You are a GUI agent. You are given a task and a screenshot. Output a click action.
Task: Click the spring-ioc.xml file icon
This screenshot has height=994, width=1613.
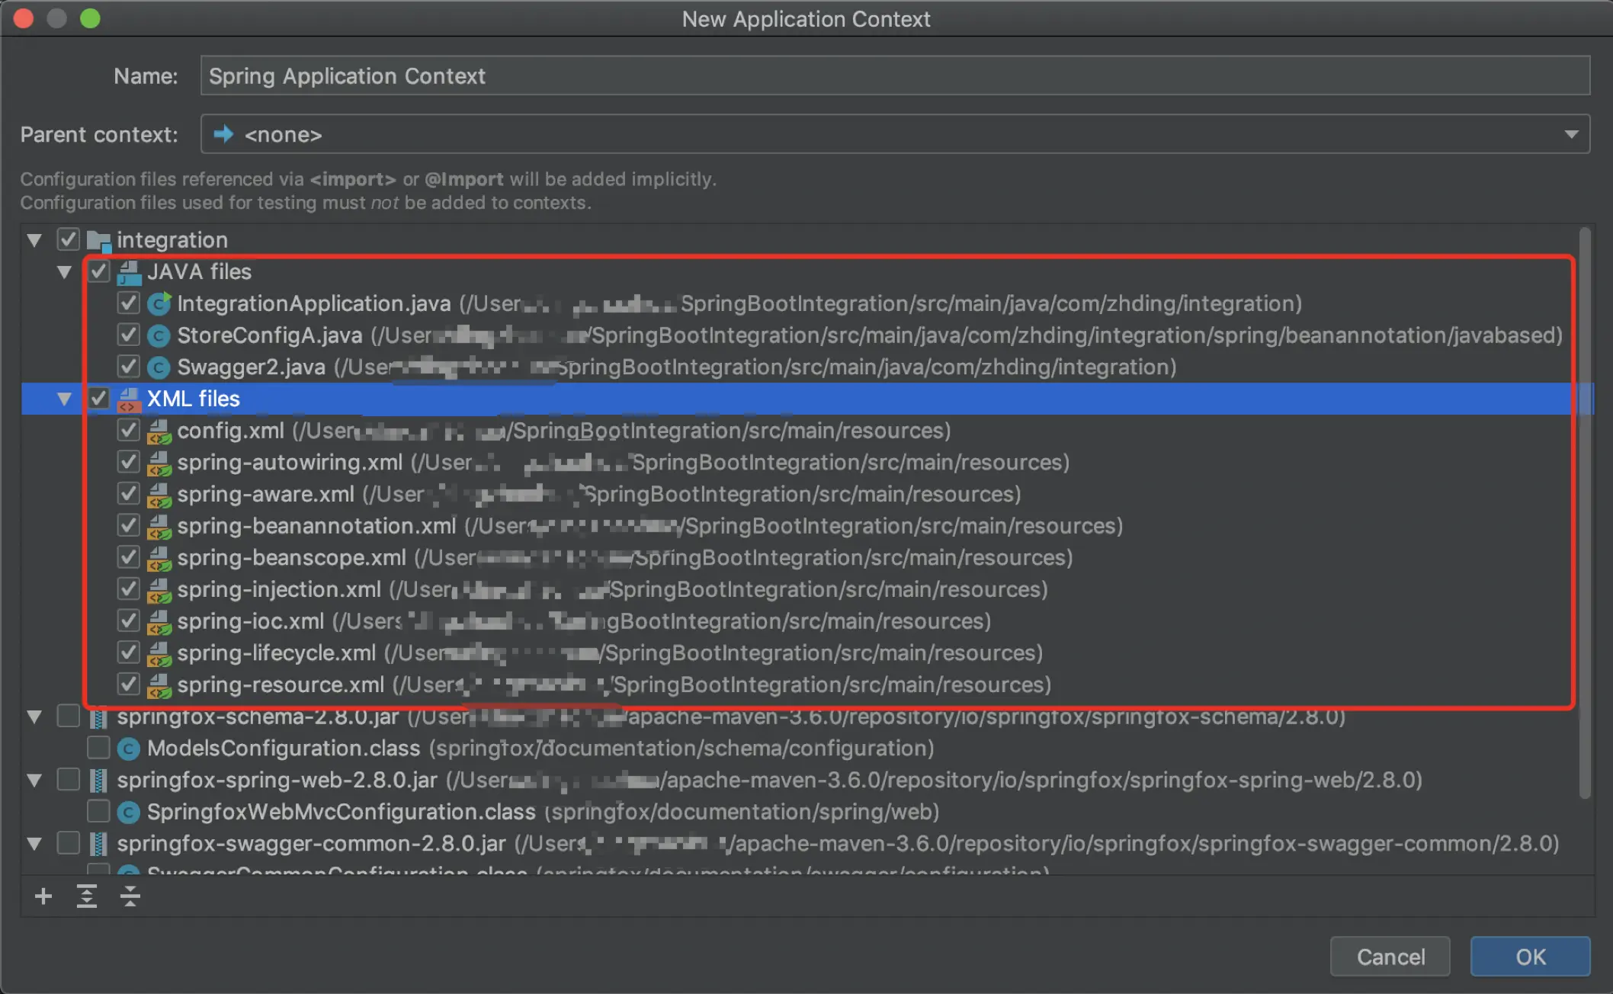click(159, 622)
